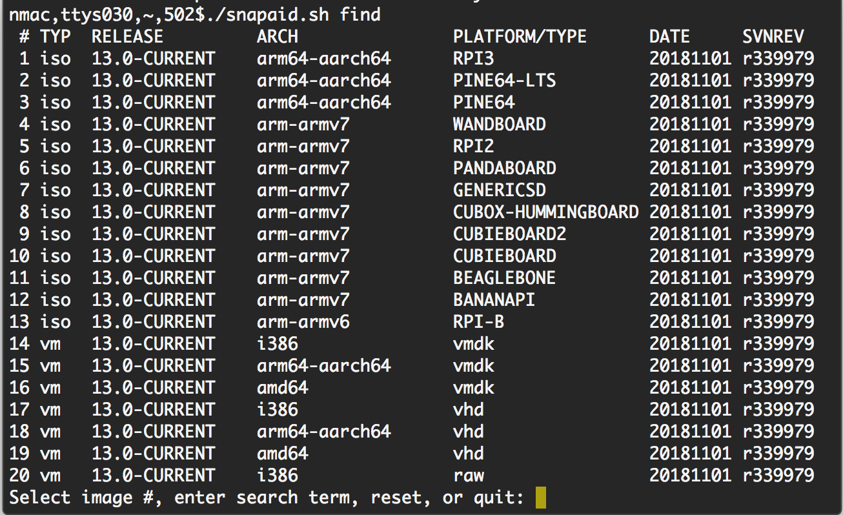843x515 pixels.
Task: Click the RELEASE column header
Action: pos(127,37)
